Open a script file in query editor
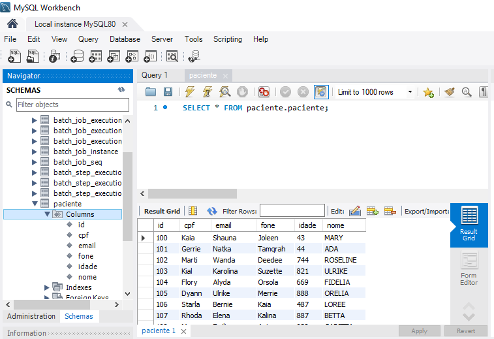Screen dimensions: 494x339 click(151, 91)
